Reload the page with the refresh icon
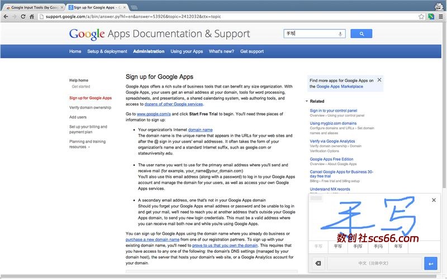Screen dimensions: 447x279 [x=23, y=17]
